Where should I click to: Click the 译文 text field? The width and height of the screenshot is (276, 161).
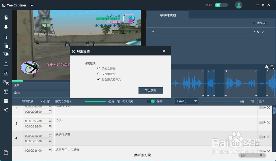(41, 93)
